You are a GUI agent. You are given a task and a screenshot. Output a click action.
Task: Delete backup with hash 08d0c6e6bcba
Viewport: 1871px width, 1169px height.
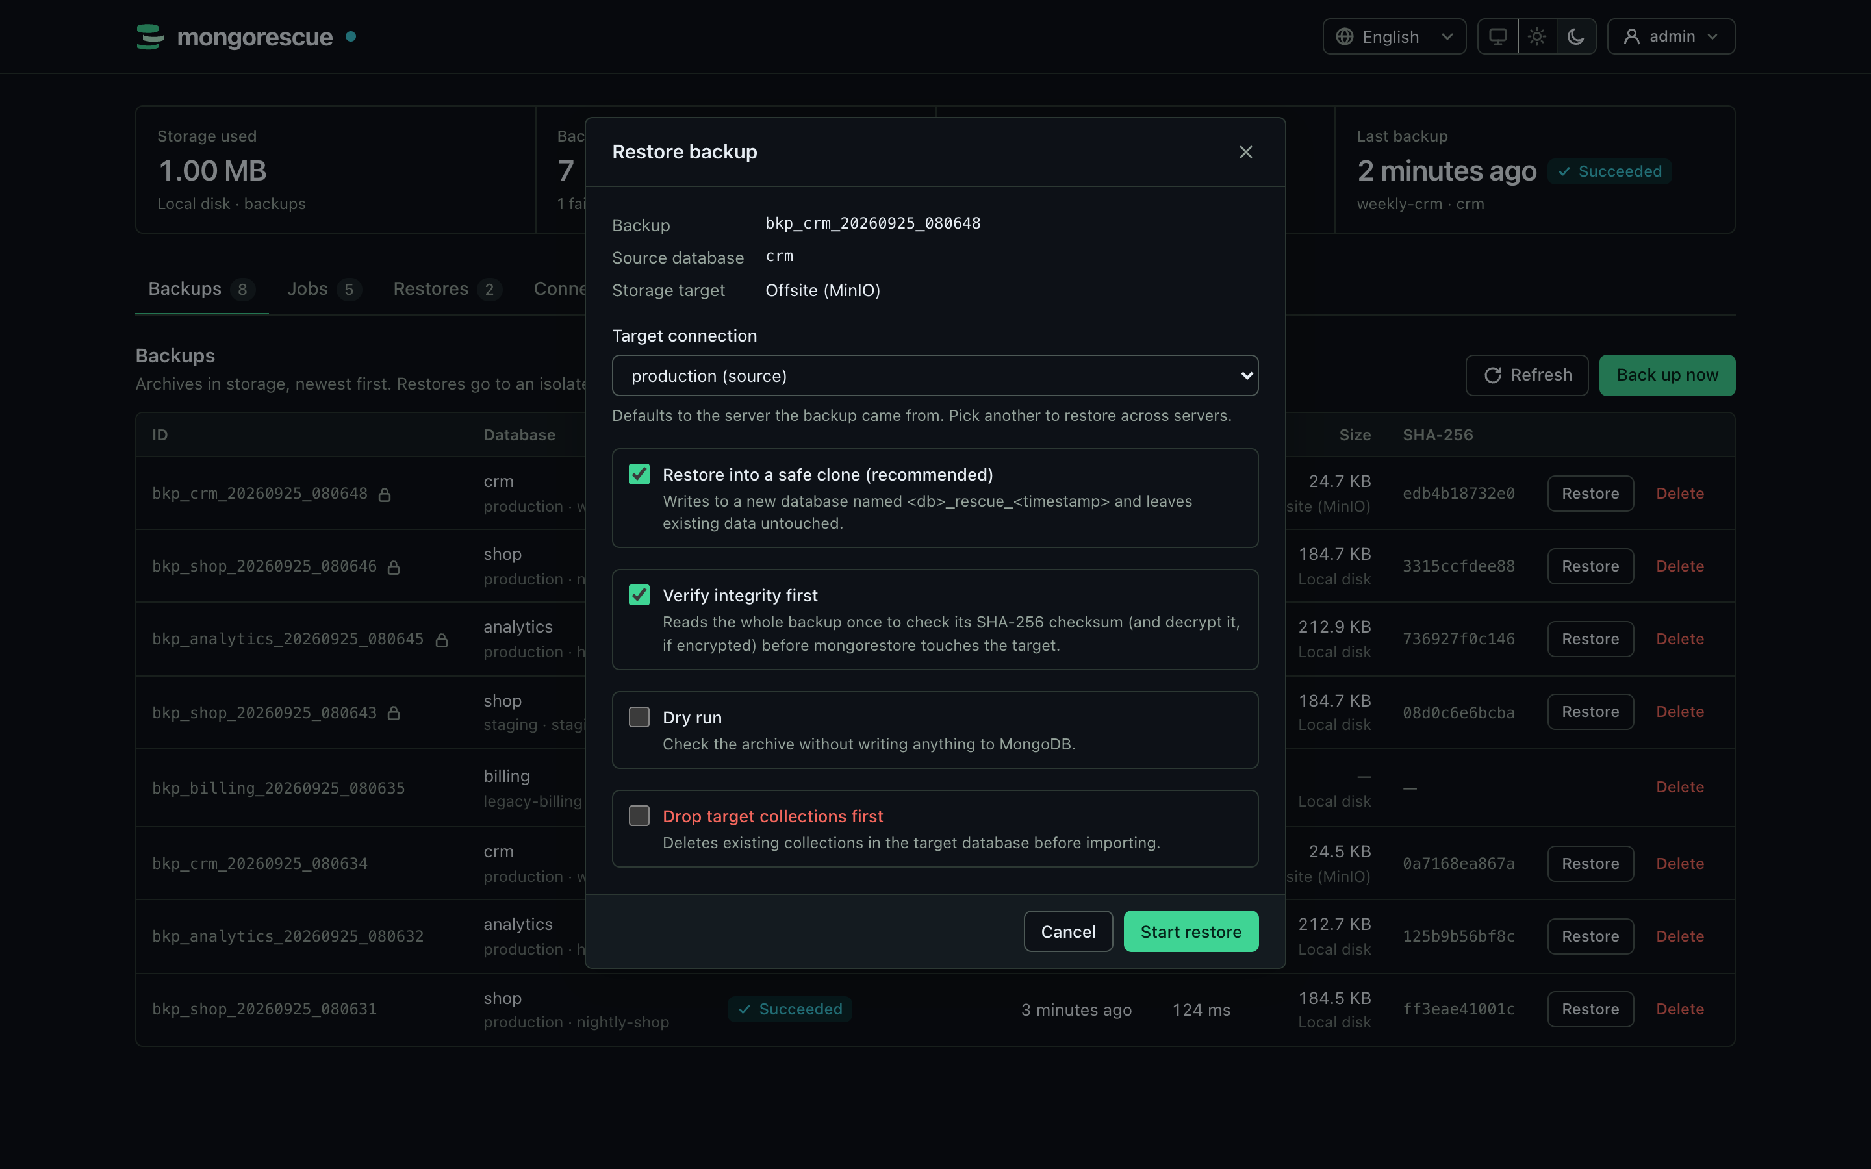tap(1679, 711)
